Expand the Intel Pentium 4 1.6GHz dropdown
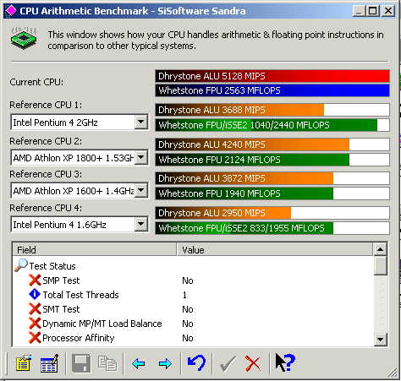 (140, 224)
